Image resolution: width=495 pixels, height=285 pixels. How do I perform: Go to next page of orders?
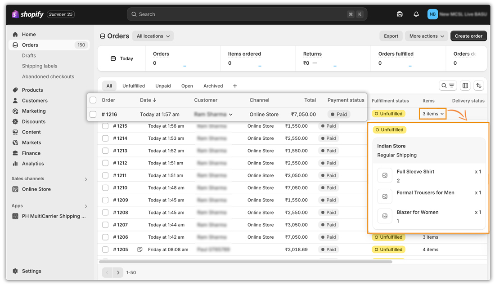[x=118, y=272]
